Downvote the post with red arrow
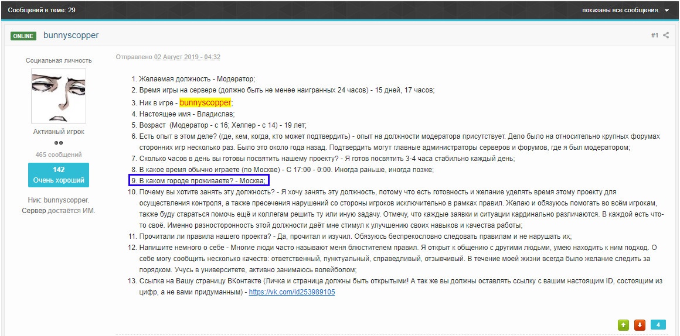The width and height of the screenshot is (680, 336). pyautogui.click(x=640, y=325)
